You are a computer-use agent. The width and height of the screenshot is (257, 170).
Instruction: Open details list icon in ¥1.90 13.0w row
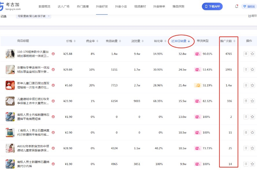click(x=246, y=117)
